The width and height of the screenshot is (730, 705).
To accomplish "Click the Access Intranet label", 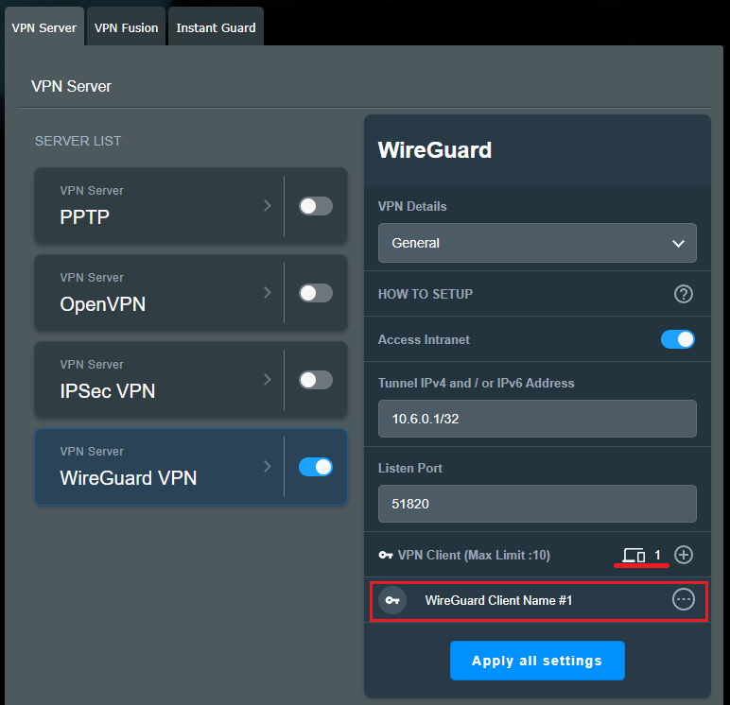I will pyautogui.click(x=424, y=339).
